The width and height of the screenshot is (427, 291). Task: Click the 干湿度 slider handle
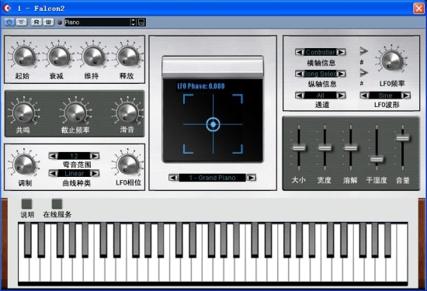pyautogui.click(x=377, y=159)
